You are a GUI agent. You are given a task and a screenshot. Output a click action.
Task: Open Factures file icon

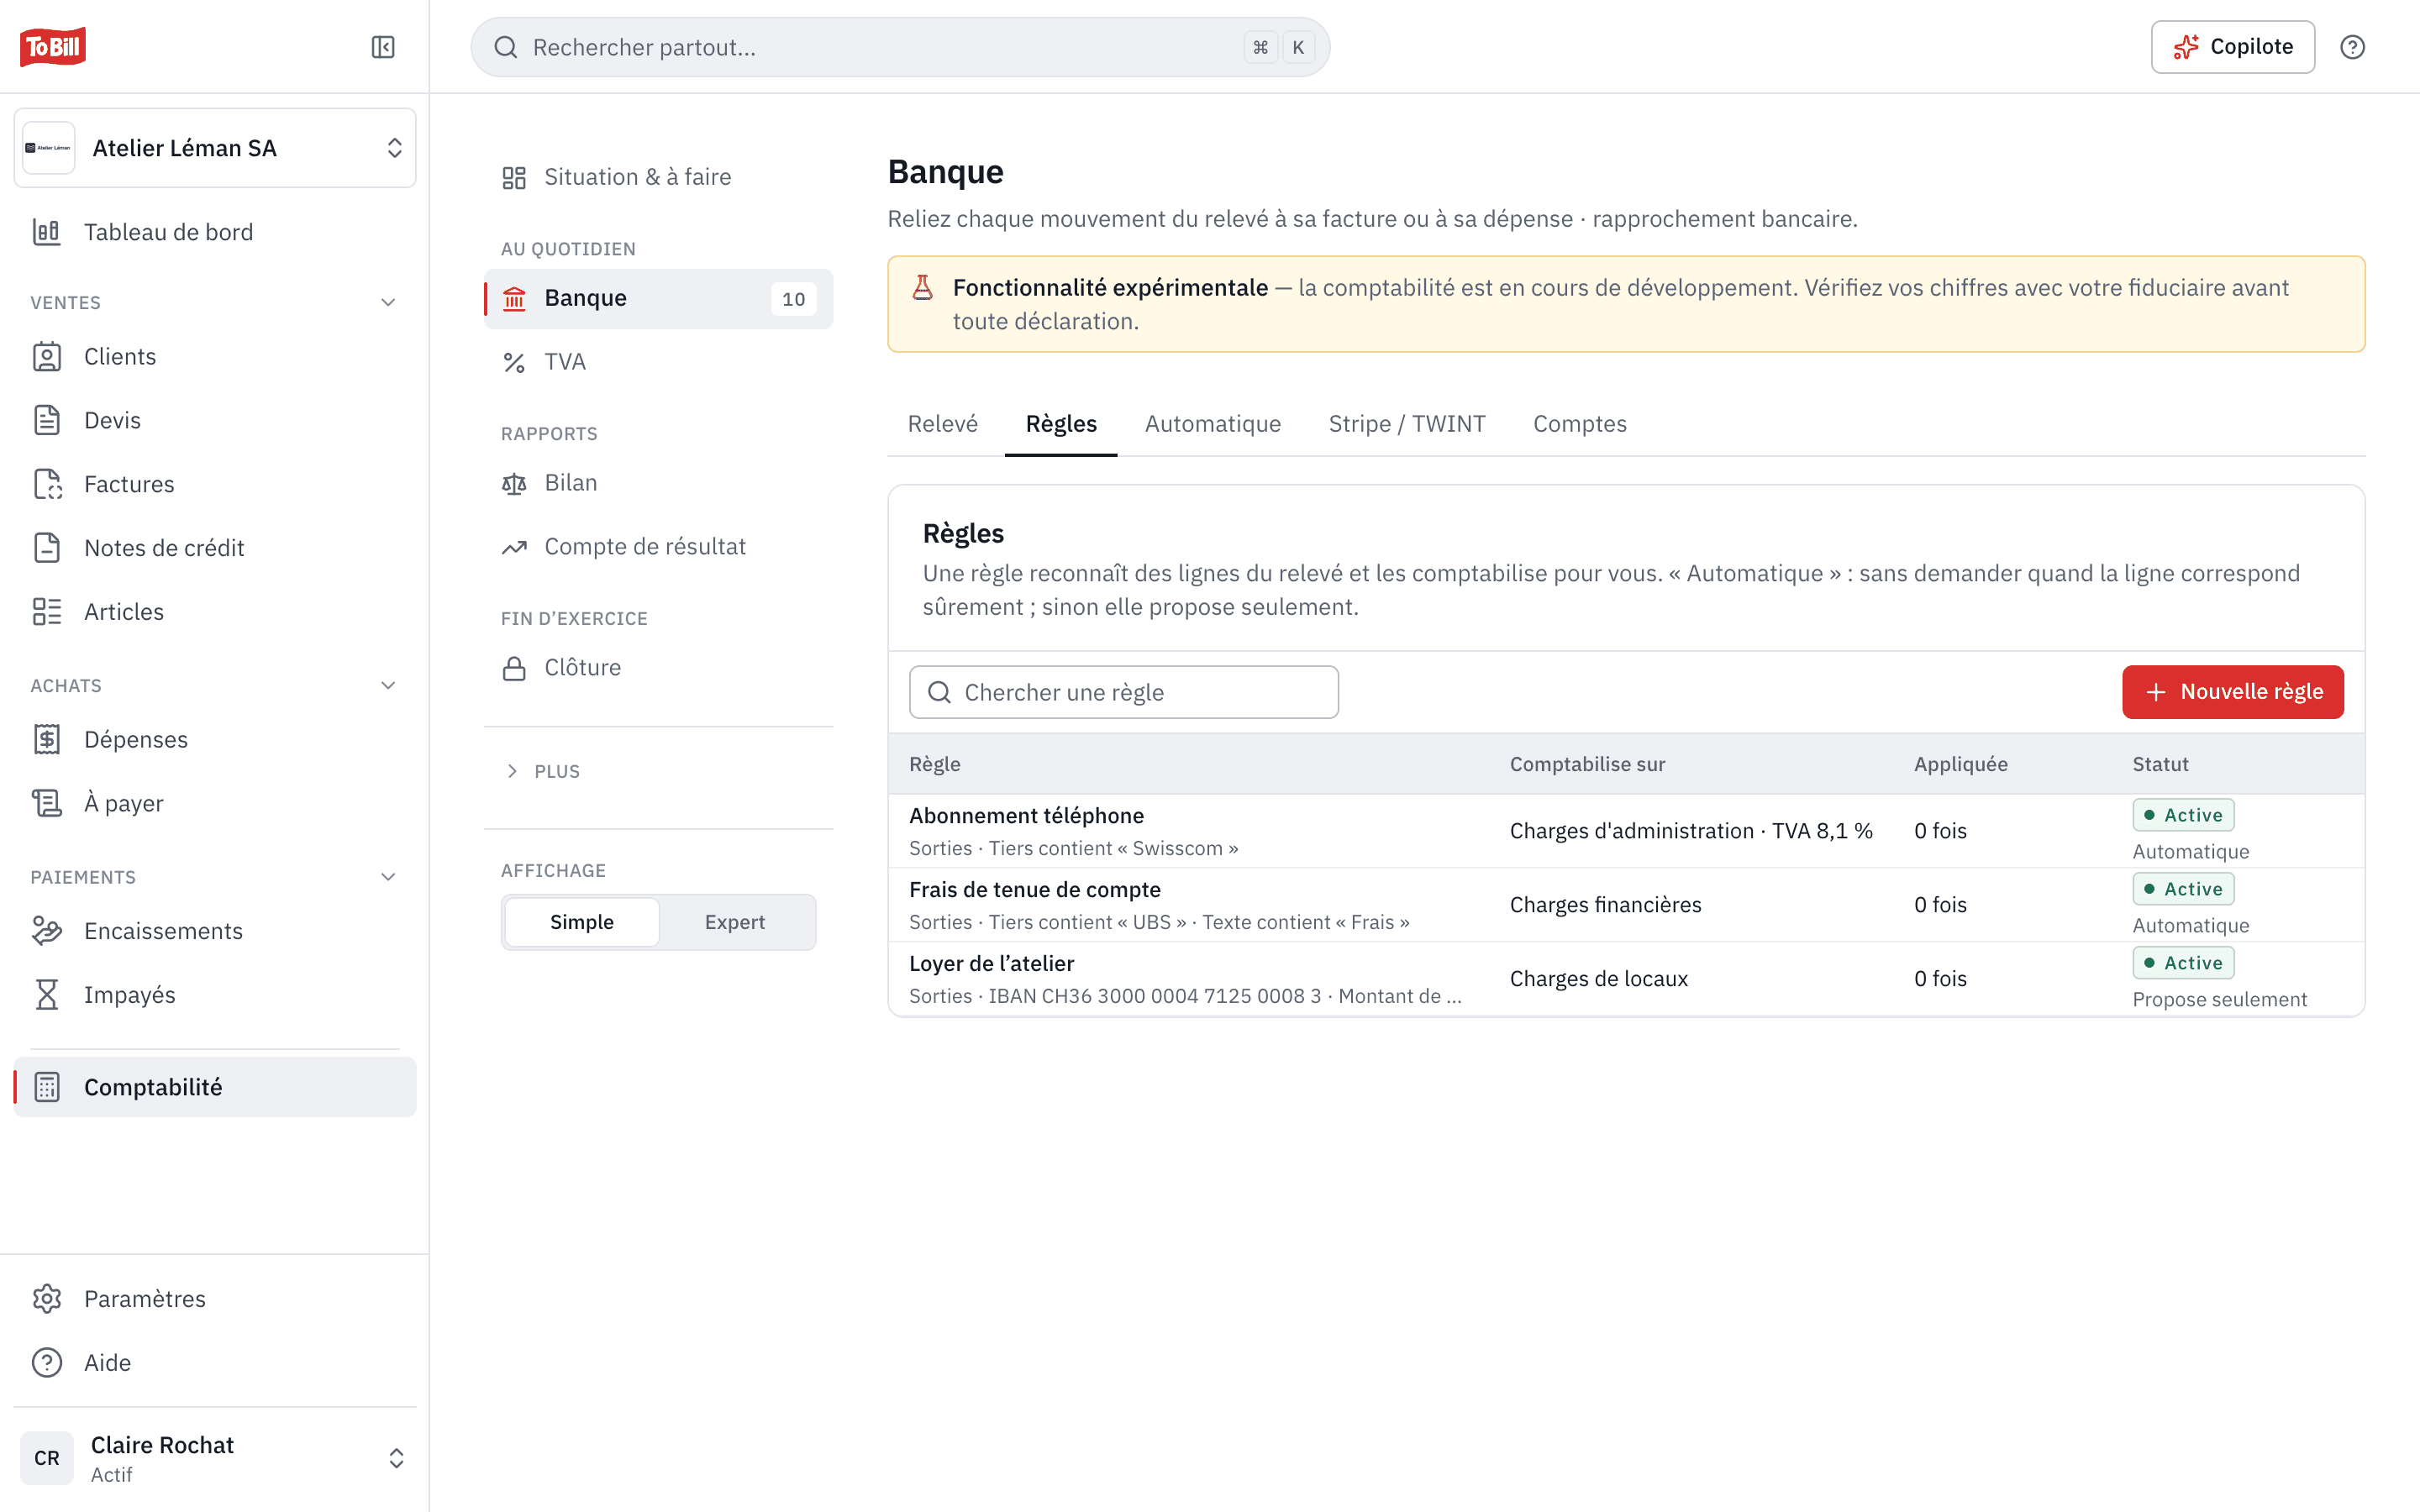pyautogui.click(x=47, y=484)
